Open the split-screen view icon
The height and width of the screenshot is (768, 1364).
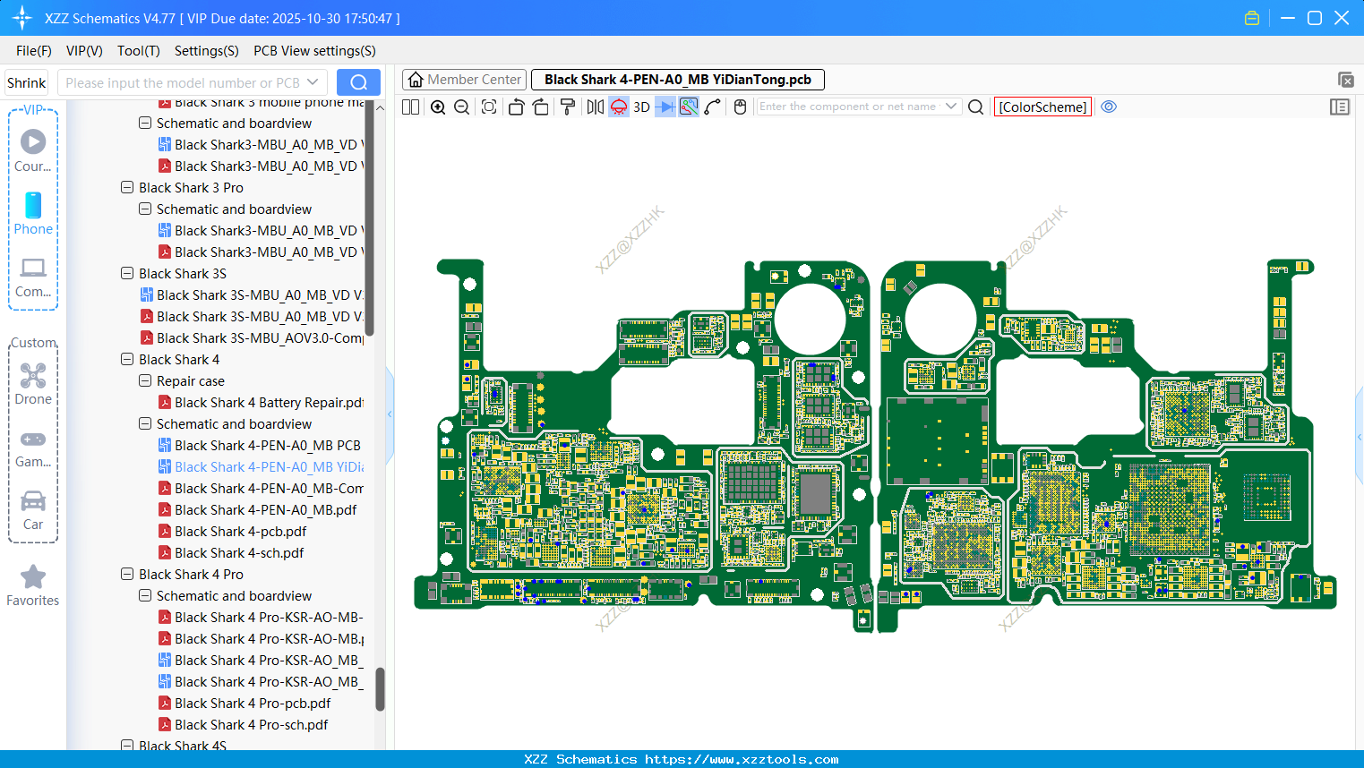[409, 107]
